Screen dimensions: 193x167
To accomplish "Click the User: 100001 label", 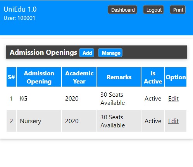I will pyautogui.click(x=19, y=18).
